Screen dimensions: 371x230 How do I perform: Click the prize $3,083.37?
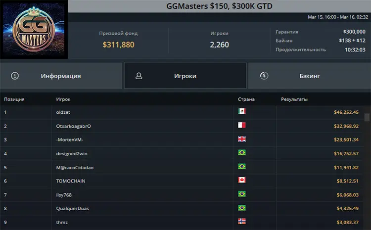pos(348,223)
